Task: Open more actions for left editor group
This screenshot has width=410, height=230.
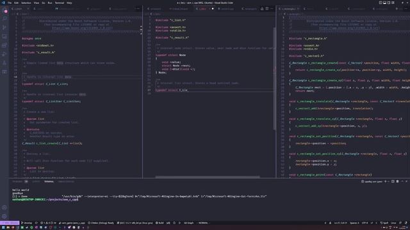Action: [138, 8]
